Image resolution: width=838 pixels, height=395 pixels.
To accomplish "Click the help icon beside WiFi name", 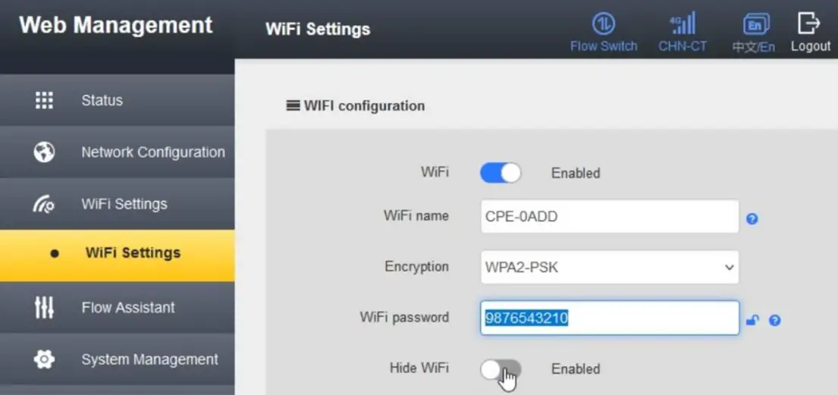I will coord(752,219).
